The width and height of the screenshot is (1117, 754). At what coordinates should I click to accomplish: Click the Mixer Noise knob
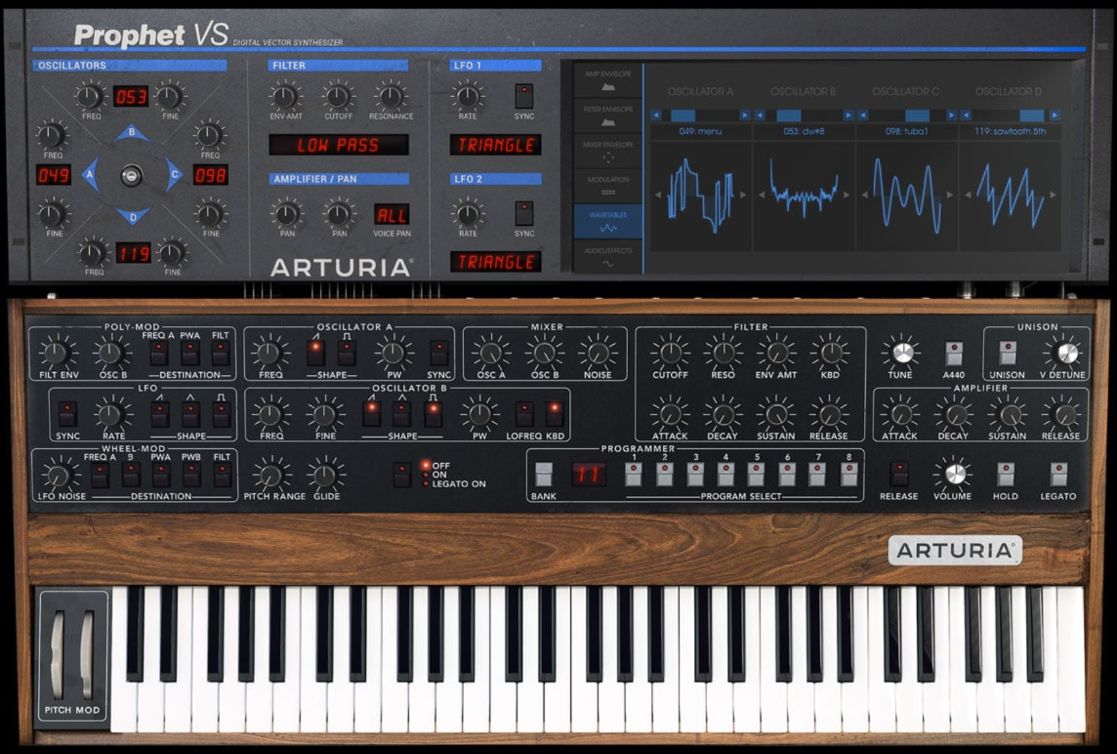[598, 353]
